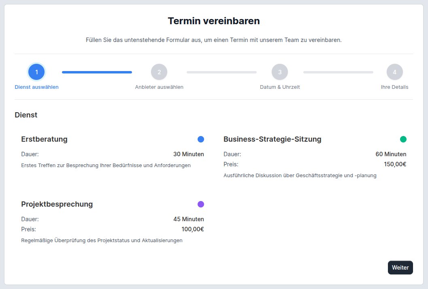Click step 4 circle indicator
Viewport: 428px width, 289px height.
(x=395, y=72)
